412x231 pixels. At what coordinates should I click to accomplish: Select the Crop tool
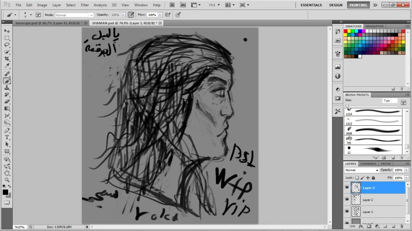point(7,59)
